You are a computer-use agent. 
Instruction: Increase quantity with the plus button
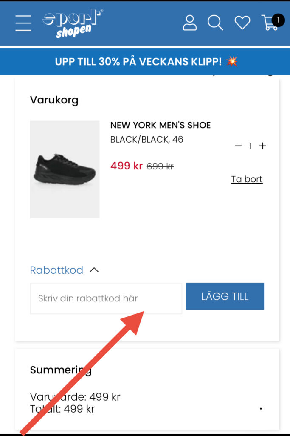tap(263, 146)
